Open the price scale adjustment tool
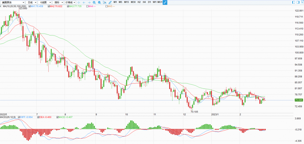The image size is (304, 144). coord(105,2)
